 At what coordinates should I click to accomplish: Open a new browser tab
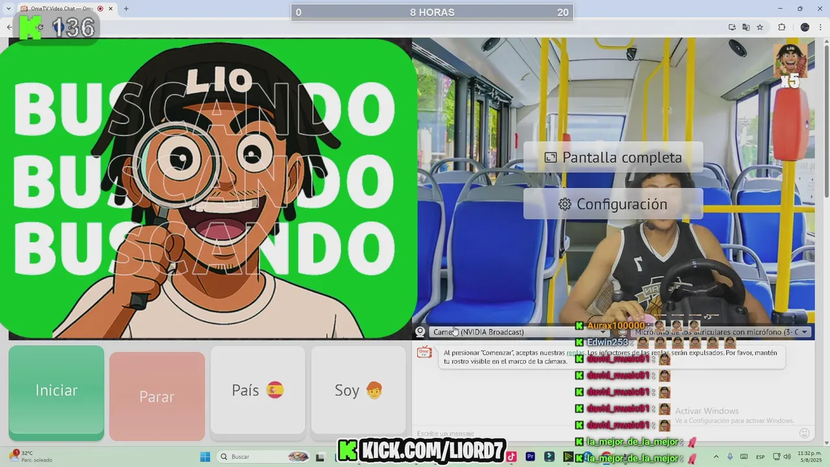click(x=126, y=8)
